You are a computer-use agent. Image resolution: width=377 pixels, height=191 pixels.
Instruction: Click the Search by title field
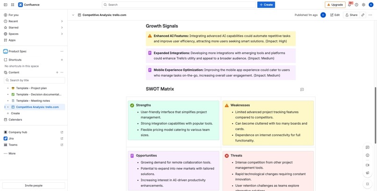pyautogui.click(x=35, y=80)
